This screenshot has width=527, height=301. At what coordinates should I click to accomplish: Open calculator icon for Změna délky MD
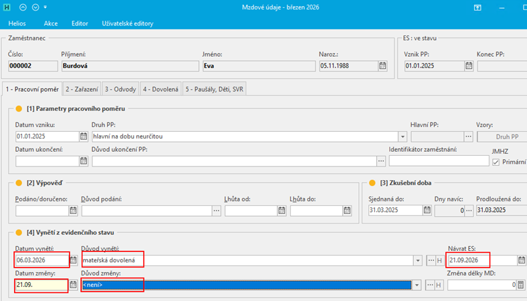point(521,285)
